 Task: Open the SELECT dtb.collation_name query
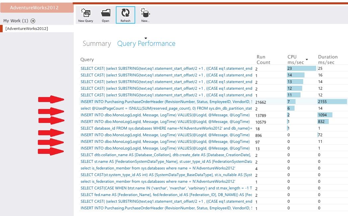click(166, 155)
